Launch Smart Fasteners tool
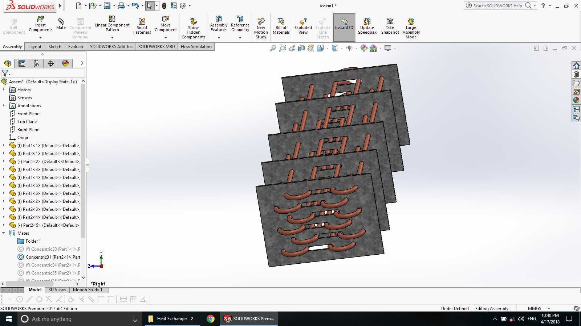Image resolution: width=581 pixels, height=326 pixels. click(x=142, y=26)
